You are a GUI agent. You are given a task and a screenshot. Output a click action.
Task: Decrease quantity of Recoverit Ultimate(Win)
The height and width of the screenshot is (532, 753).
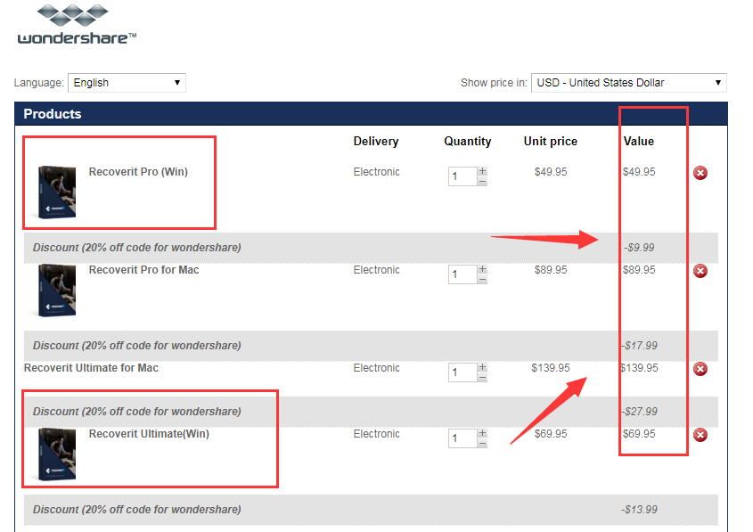(483, 443)
